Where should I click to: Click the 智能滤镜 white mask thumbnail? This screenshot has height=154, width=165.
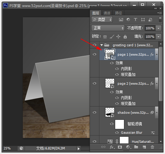click(x=119, y=124)
